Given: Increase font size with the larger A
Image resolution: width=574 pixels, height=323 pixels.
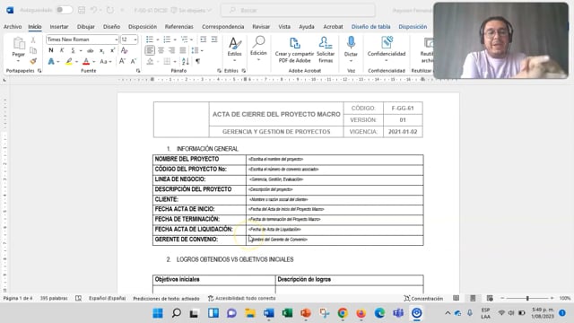Looking at the screenshot, I should pos(122,62).
